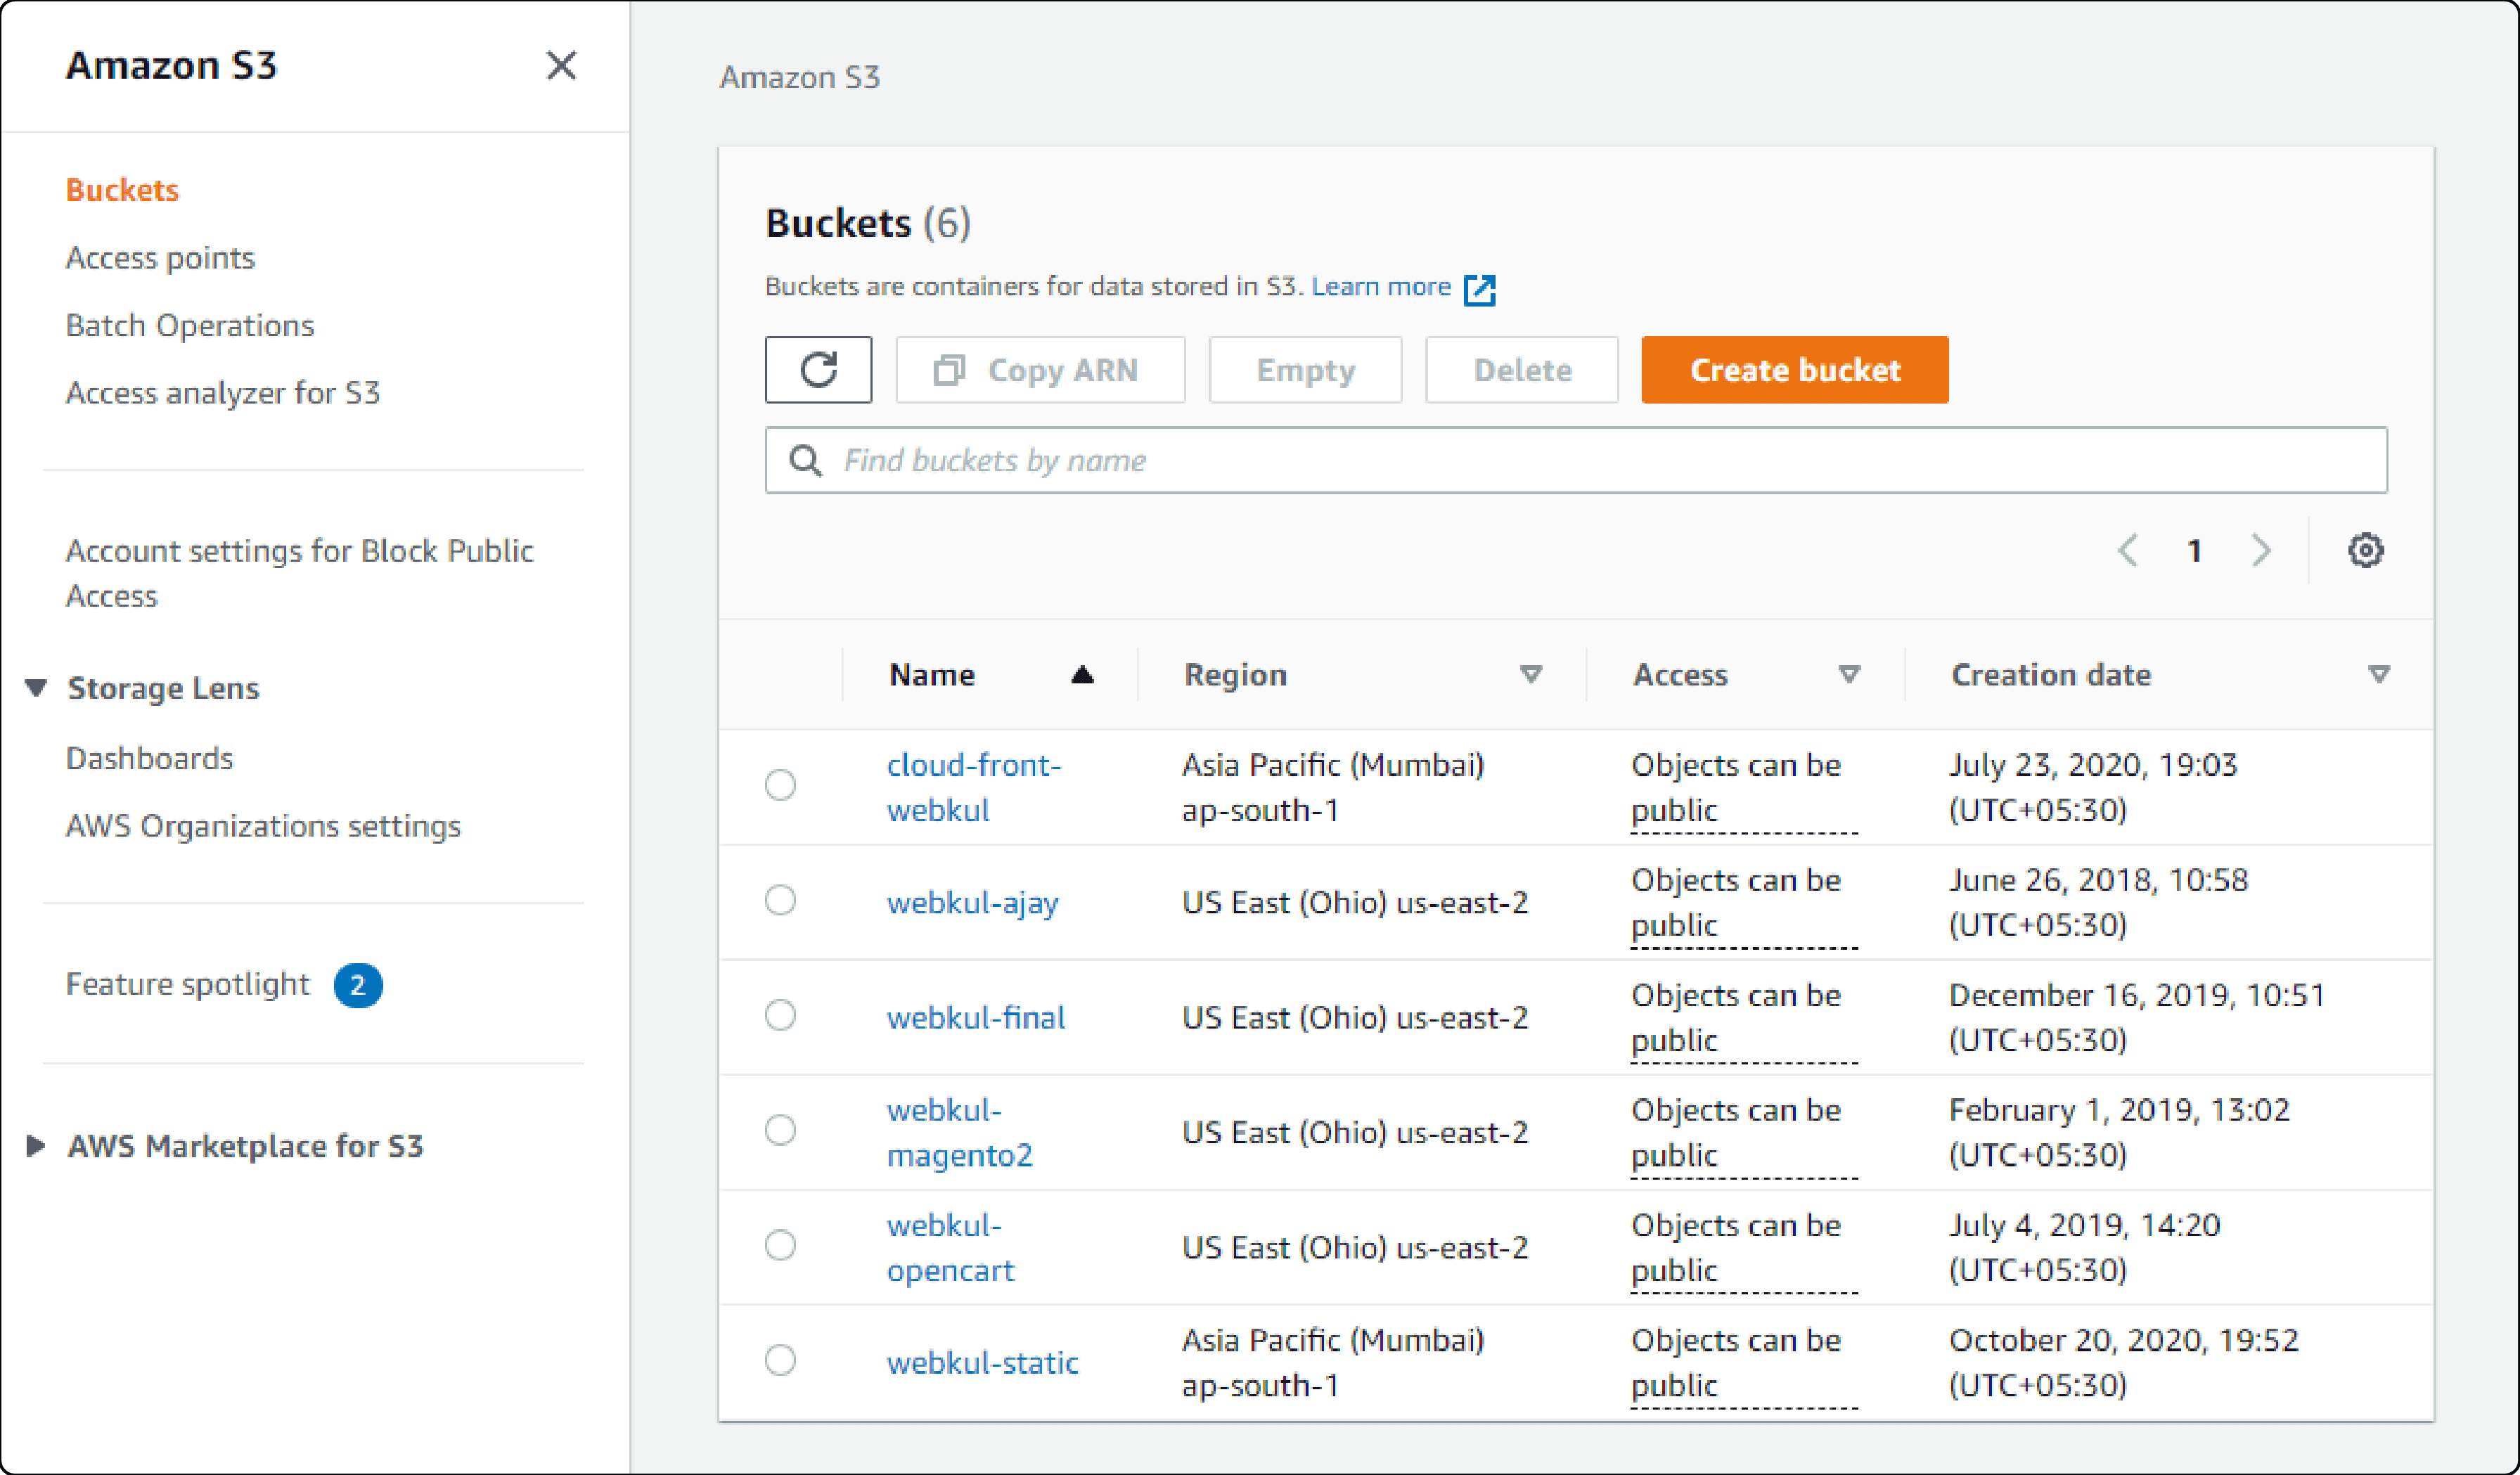Close the Amazon S3 side panel
The image size is (2520, 1475).
(561, 66)
